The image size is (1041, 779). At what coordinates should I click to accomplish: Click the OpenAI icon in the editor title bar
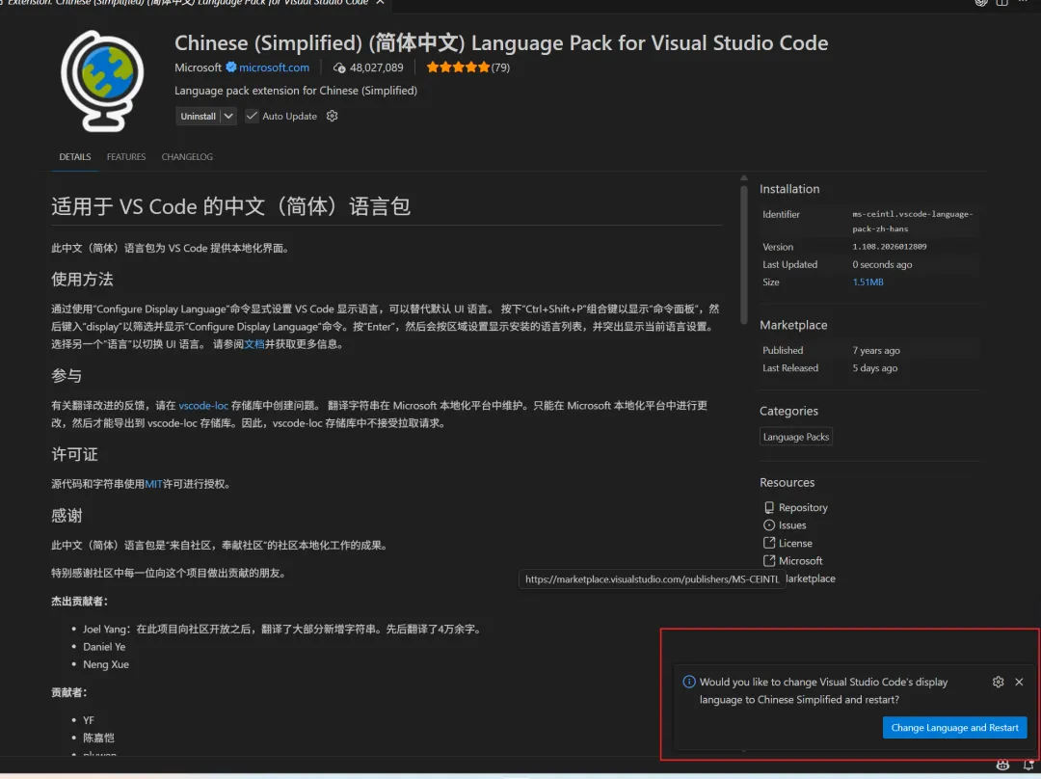click(981, 3)
